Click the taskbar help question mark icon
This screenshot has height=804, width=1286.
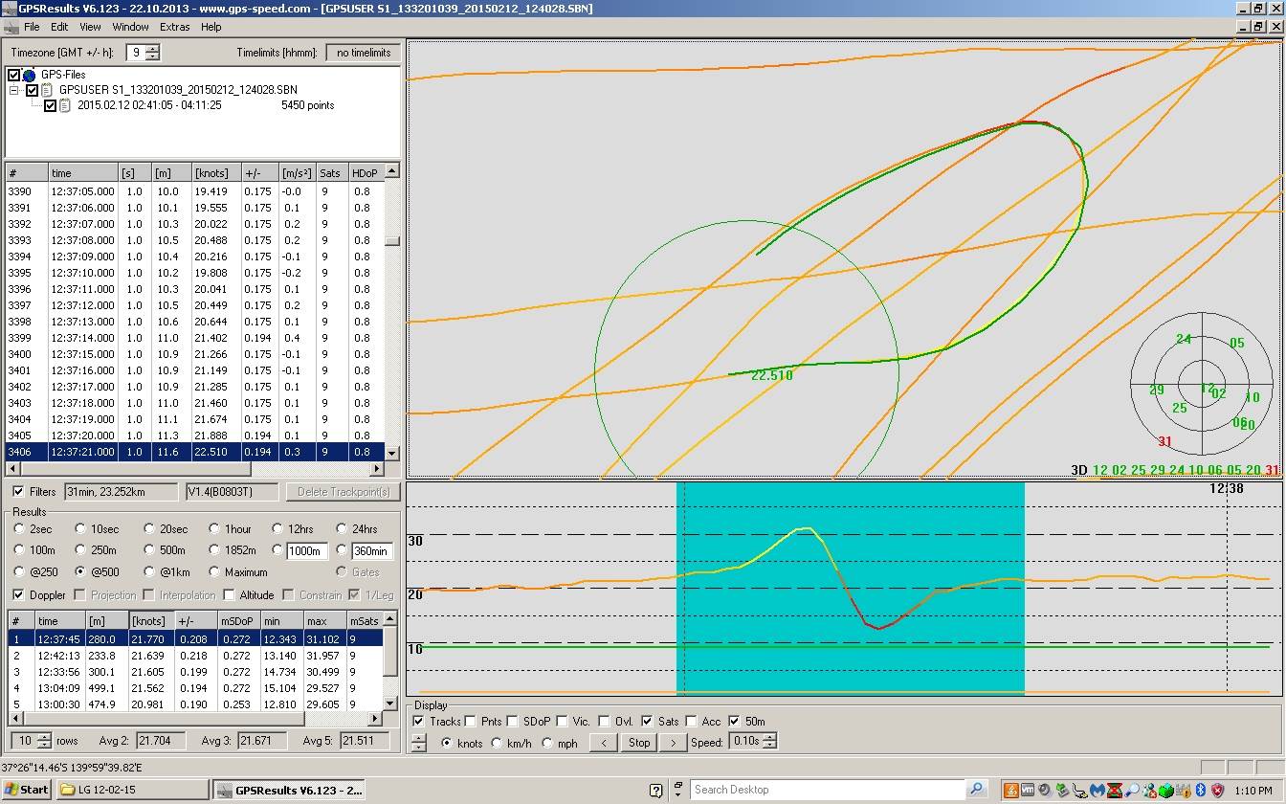(655, 791)
